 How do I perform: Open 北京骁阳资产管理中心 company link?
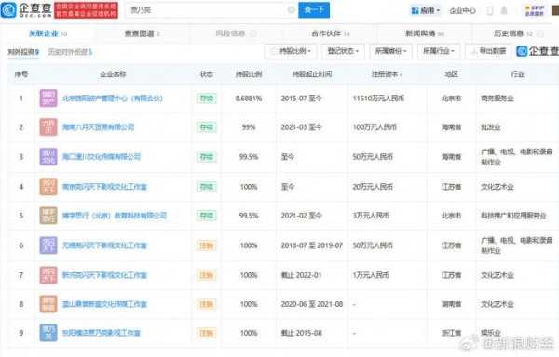[x=113, y=99]
